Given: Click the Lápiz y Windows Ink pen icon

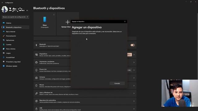Looking at the screenshot, I should click(37, 93).
